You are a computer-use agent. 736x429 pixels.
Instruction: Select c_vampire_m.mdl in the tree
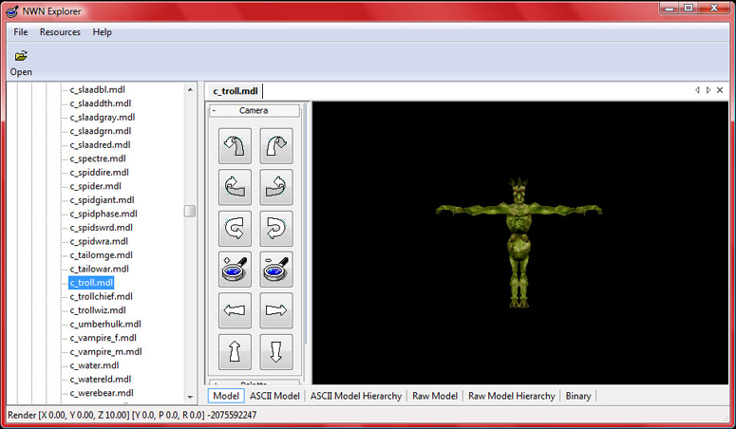point(105,351)
